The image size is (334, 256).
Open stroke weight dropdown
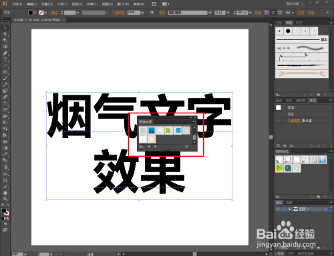point(78,13)
